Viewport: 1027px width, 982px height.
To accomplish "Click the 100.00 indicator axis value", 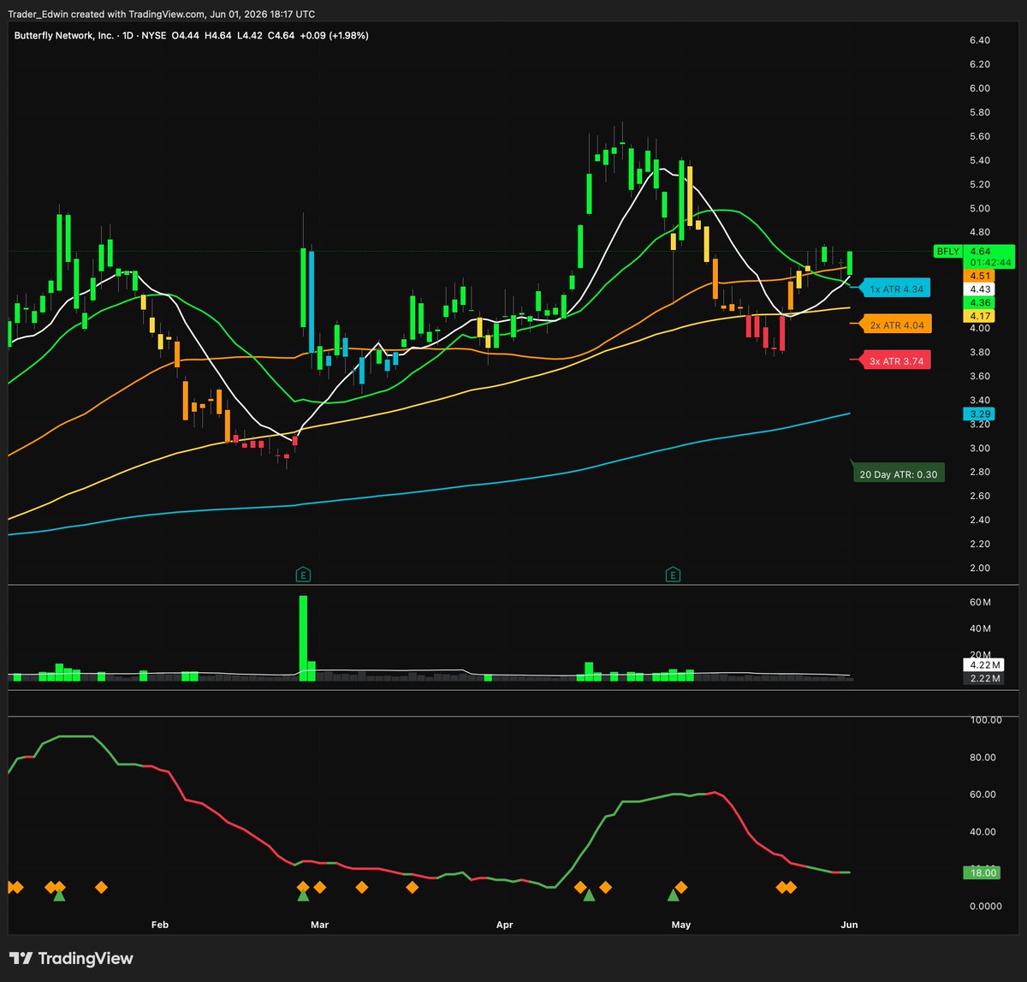I will click(x=986, y=720).
